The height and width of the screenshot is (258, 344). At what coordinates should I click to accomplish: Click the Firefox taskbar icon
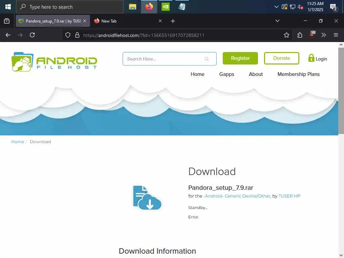tap(149, 7)
